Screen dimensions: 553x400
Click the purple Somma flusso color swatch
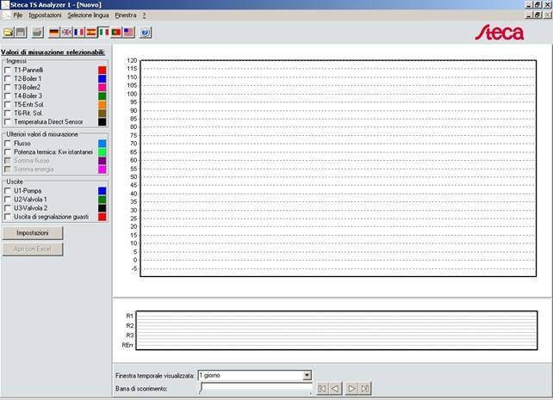102,161
